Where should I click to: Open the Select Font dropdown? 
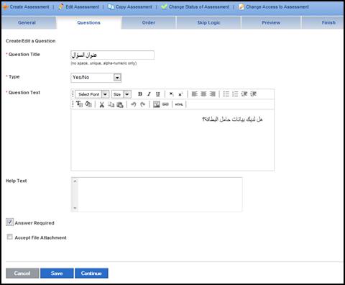click(92, 94)
